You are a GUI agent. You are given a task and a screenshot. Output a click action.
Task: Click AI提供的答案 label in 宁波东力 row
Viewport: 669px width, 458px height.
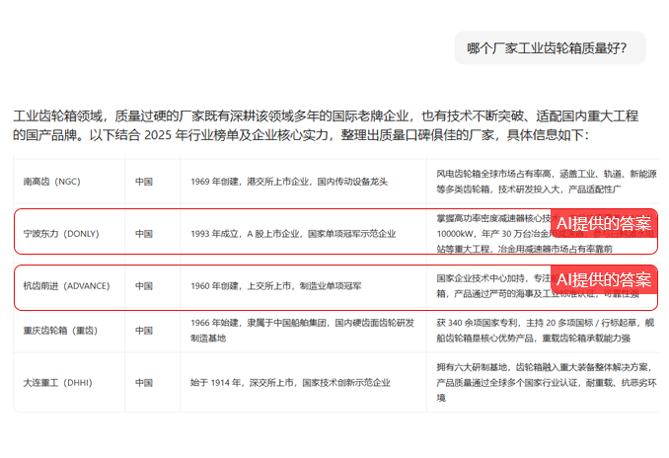604,225
